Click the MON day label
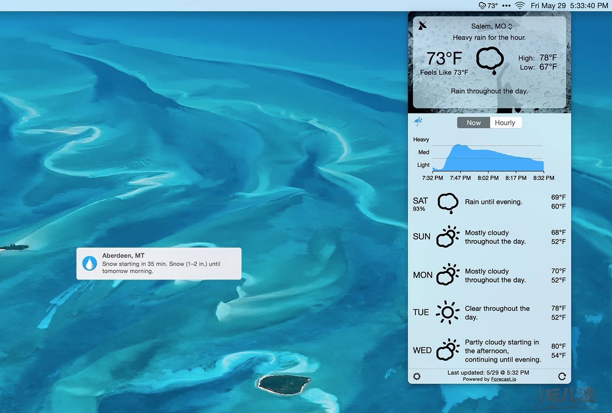 tap(423, 275)
